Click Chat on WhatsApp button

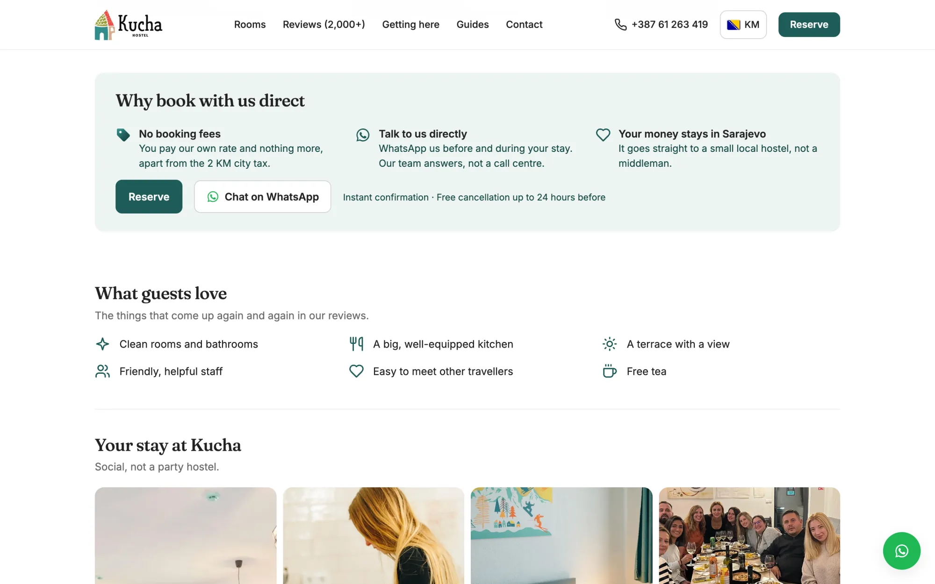point(262,197)
